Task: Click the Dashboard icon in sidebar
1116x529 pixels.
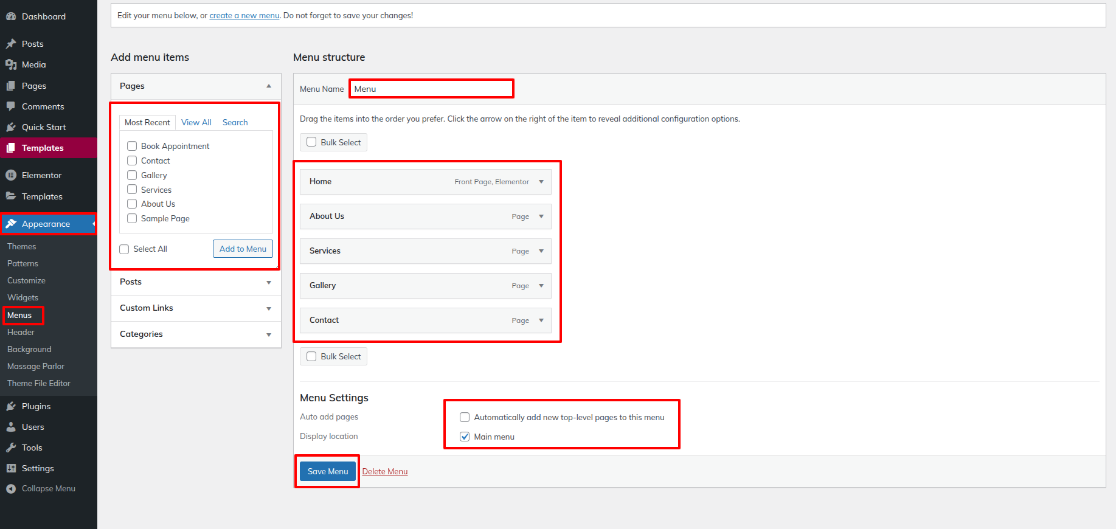Action: click(x=11, y=16)
